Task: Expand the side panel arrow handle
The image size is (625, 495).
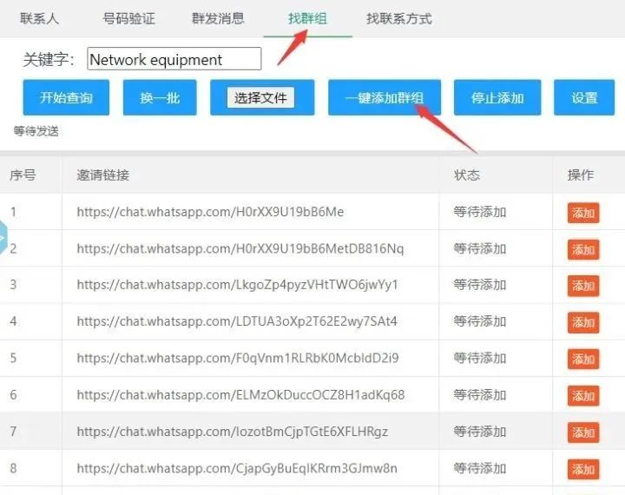Action: 3,237
